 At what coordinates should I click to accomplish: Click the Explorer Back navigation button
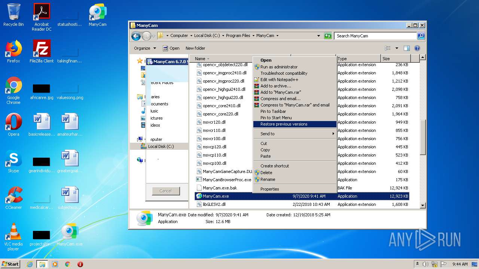[136, 36]
